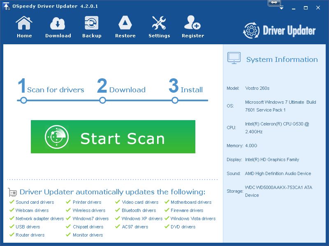The width and height of the screenshot is (329, 246).
Task: Click memory value "4.00G"
Action: [251, 146]
